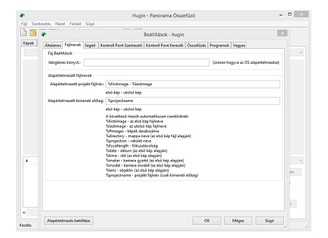Click the %time description line

tap(134, 156)
